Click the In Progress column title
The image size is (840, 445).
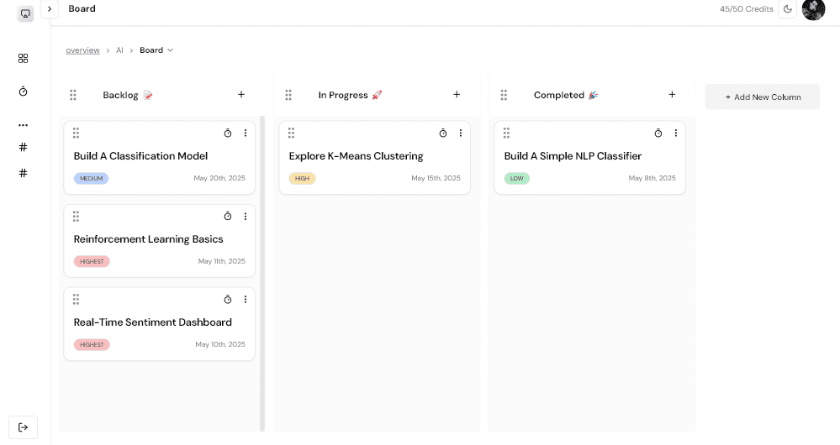350,95
